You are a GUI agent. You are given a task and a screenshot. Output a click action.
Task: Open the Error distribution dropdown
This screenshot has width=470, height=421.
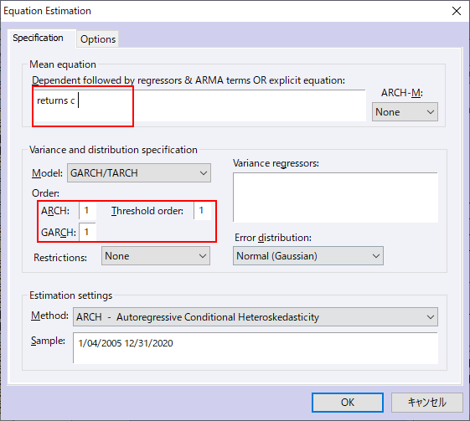coord(308,256)
